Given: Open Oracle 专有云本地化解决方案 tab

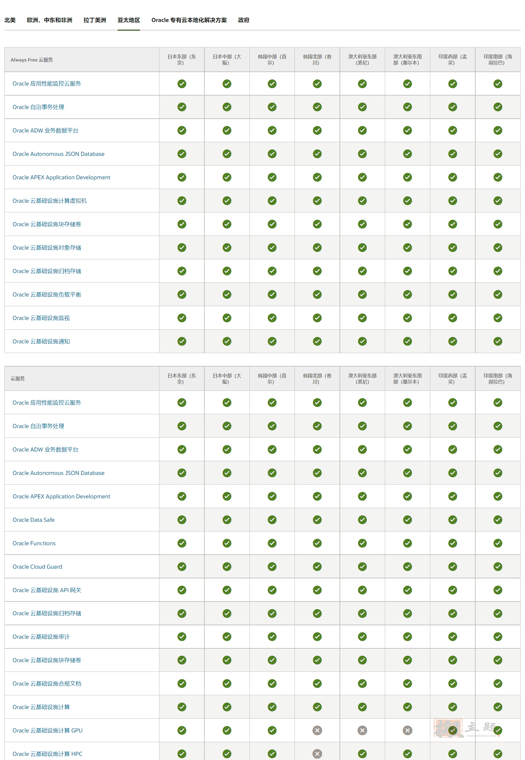Looking at the screenshot, I should 189,20.
